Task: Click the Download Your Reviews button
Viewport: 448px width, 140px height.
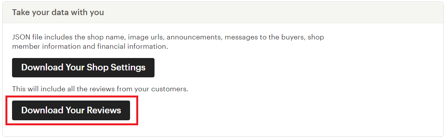Action: click(71, 110)
